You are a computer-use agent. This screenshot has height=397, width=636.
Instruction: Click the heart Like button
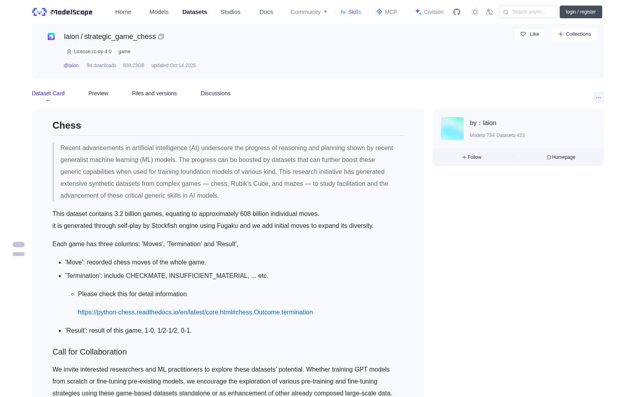529,34
